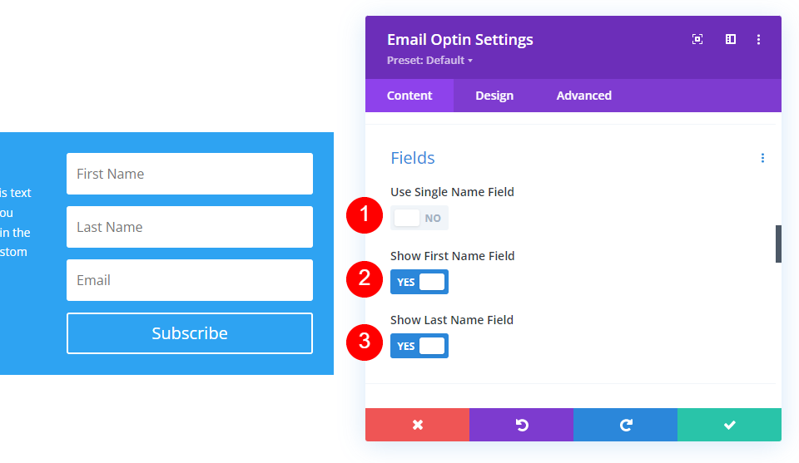
Task: Click the expand modal fullscreen icon
Action: click(697, 39)
